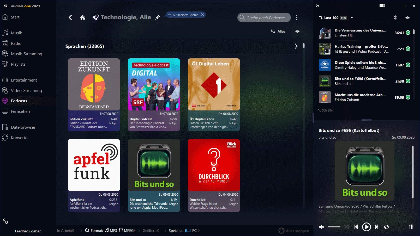Toggle the repeat playback mode
Screen dimensions: 420x236
(x=386, y=227)
